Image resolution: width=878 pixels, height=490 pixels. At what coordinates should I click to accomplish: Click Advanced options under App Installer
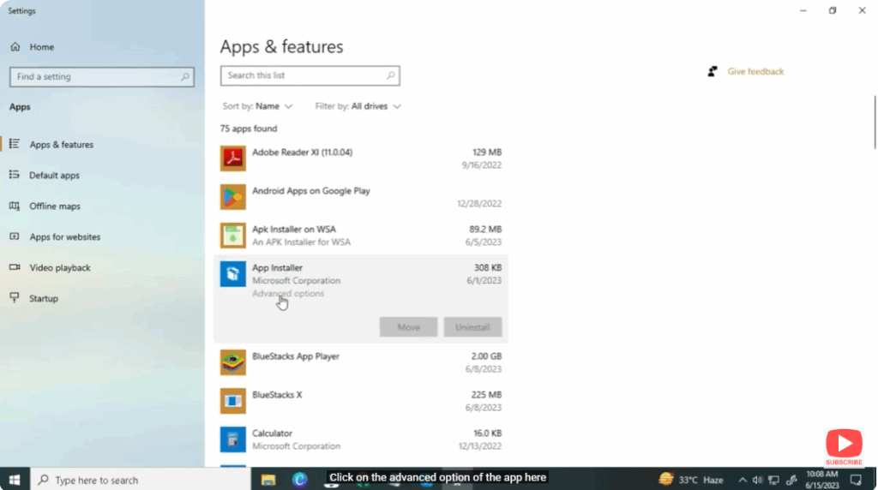pos(287,294)
